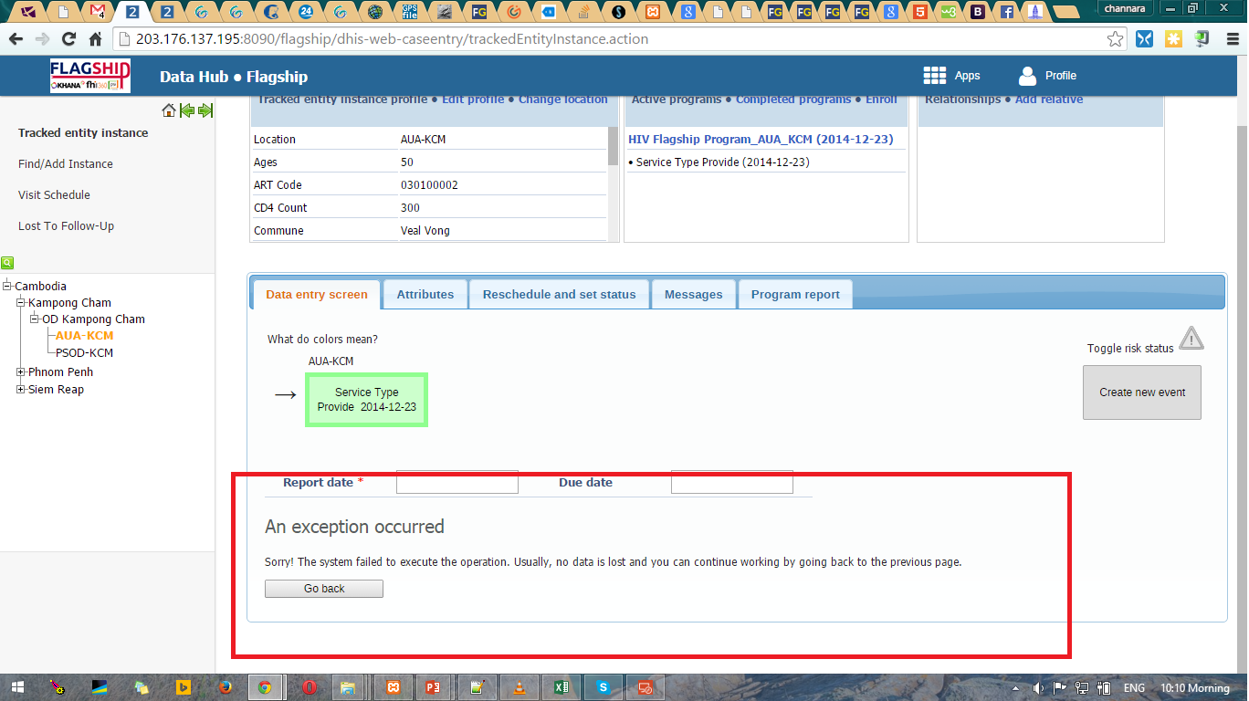Screen dimensions: 1249x701
Task: Select the green Service Type Provide event box
Action: point(366,400)
